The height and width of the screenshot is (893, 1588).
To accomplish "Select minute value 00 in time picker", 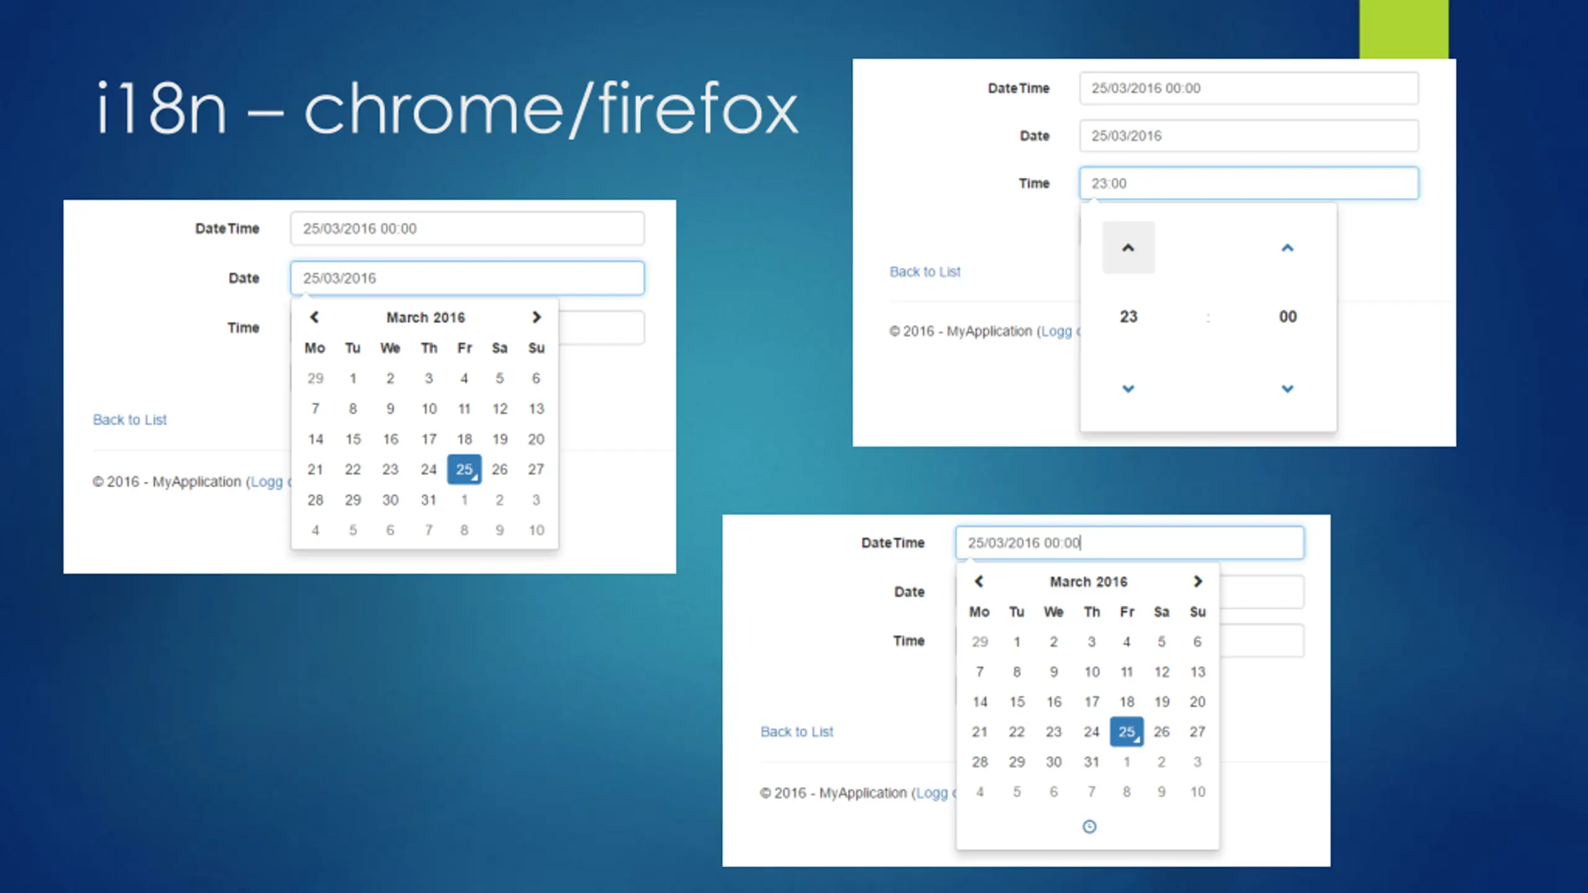I will (1288, 316).
